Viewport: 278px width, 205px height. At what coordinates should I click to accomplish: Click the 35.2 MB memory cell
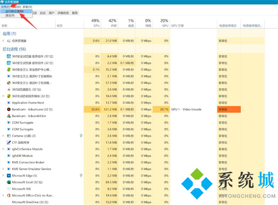click(x=110, y=69)
